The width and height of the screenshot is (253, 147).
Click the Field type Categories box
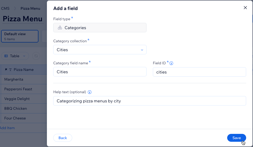100,28
